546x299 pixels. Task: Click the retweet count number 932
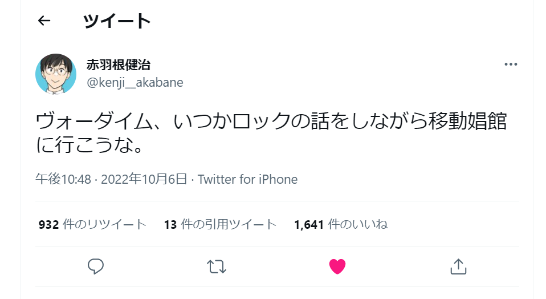point(49,225)
